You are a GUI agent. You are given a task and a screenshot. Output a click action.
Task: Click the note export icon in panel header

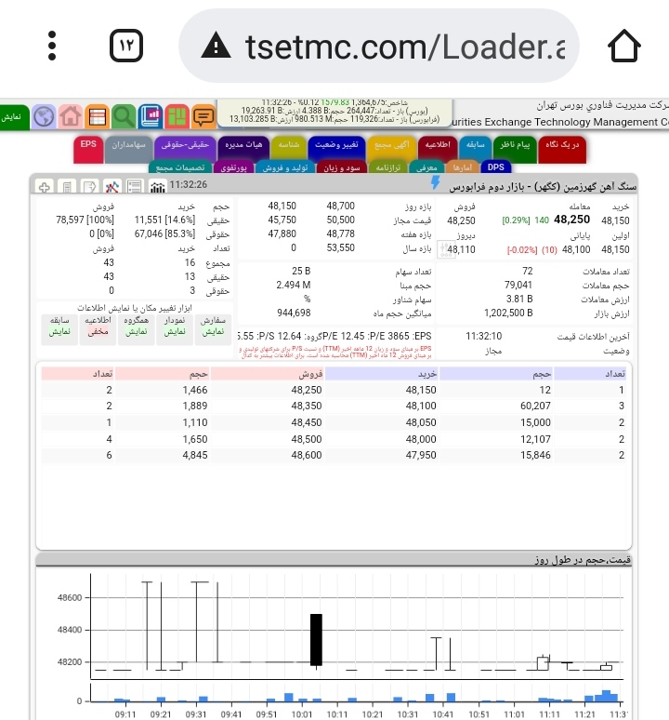pos(89,186)
